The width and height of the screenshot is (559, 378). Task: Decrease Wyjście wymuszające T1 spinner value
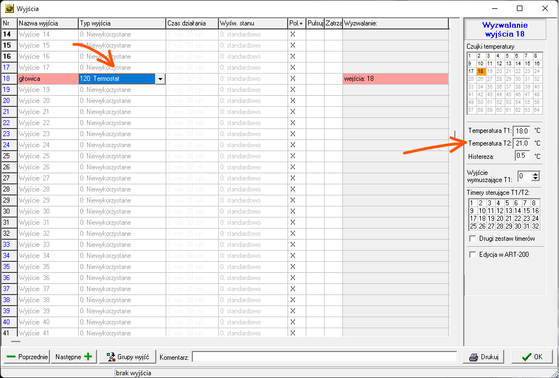tap(535, 179)
